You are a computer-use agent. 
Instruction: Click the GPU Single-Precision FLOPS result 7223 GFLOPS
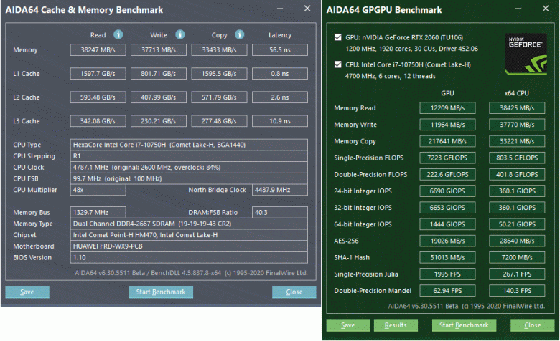(447, 158)
